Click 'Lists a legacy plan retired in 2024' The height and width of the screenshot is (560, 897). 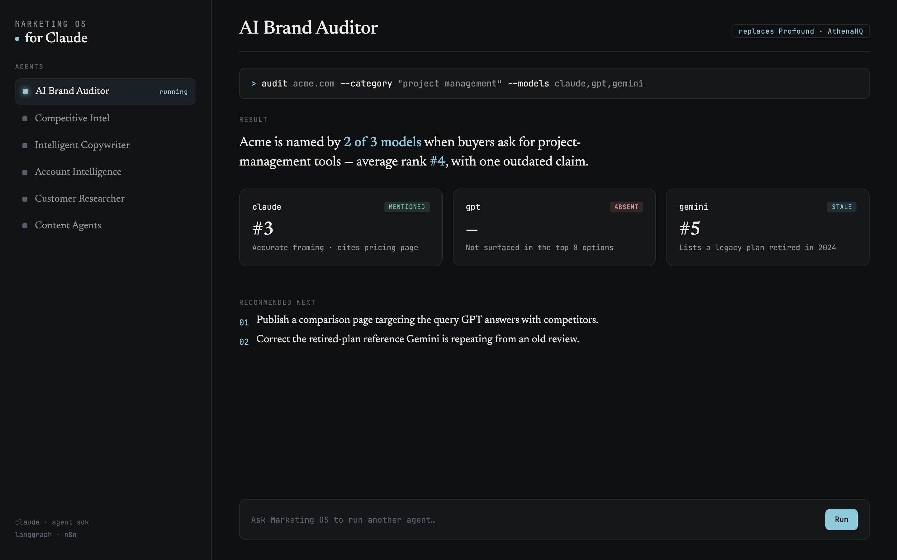pyautogui.click(x=757, y=248)
